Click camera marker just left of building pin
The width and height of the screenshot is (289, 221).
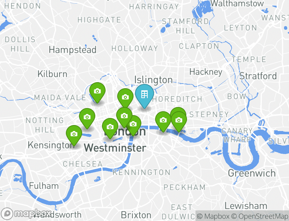[125, 97]
